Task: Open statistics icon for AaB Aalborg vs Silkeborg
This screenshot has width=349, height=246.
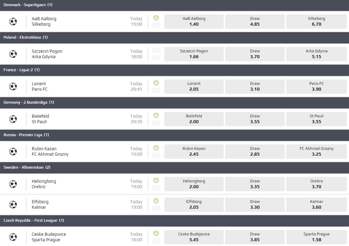Action: tap(156, 18)
